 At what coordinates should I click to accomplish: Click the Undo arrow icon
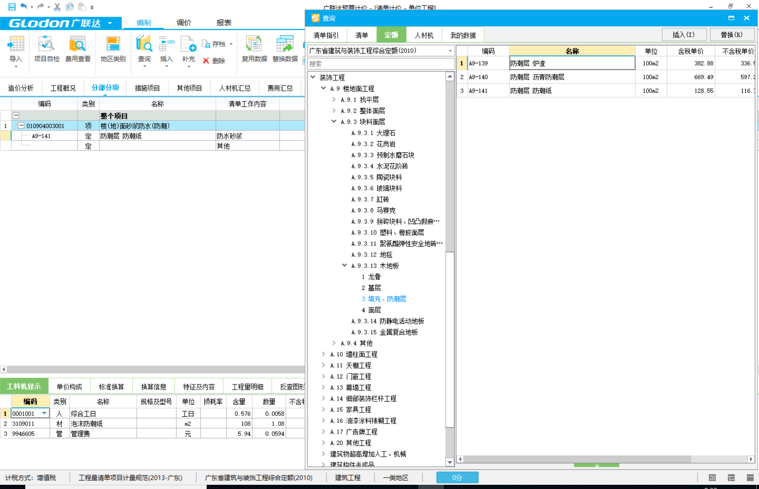tap(24, 6)
